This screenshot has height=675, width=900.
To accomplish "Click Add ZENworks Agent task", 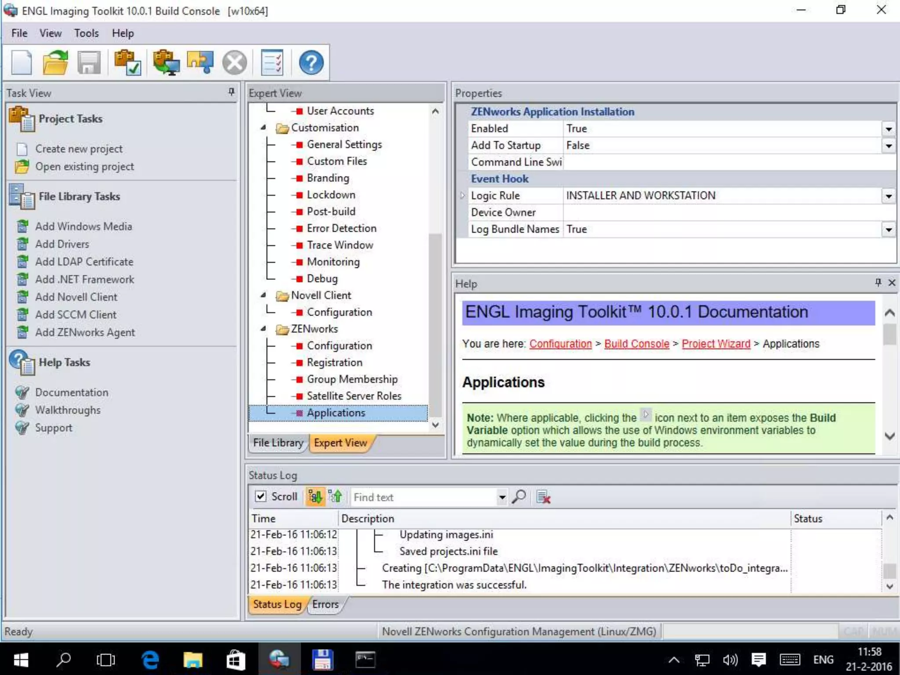I will click(85, 332).
